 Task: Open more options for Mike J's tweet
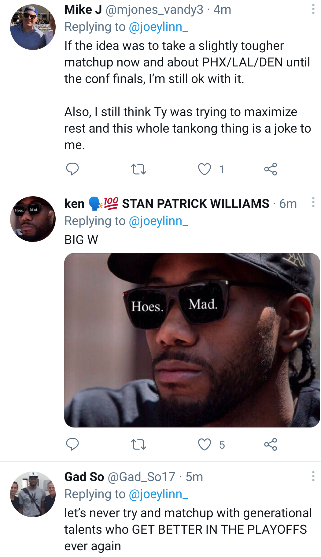[x=313, y=9]
